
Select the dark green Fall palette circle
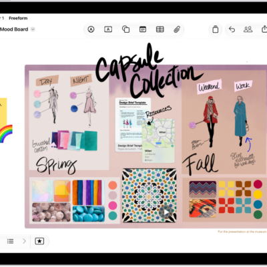[258, 214]
